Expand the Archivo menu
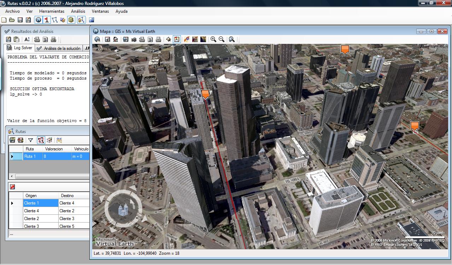This screenshot has width=452, height=265. tap(12, 11)
